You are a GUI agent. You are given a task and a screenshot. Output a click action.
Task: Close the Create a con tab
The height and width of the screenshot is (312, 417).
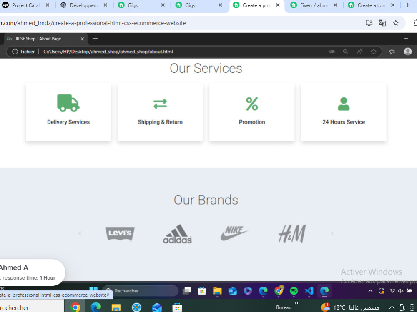[x=392, y=5]
